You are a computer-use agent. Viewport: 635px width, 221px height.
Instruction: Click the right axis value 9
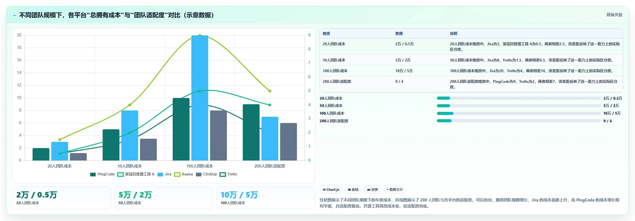(309, 35)
